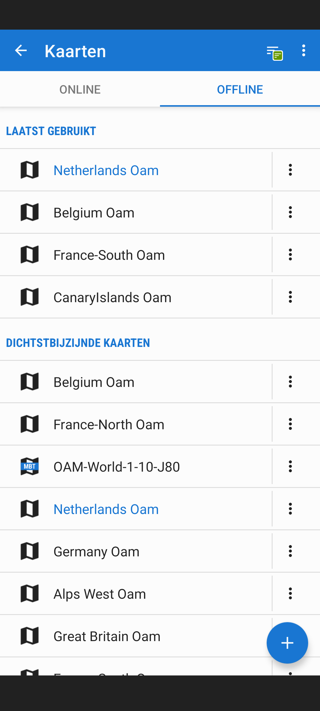Open the map filter/sort icon
The image size is (320, 711).
click(x=274, y=53)
